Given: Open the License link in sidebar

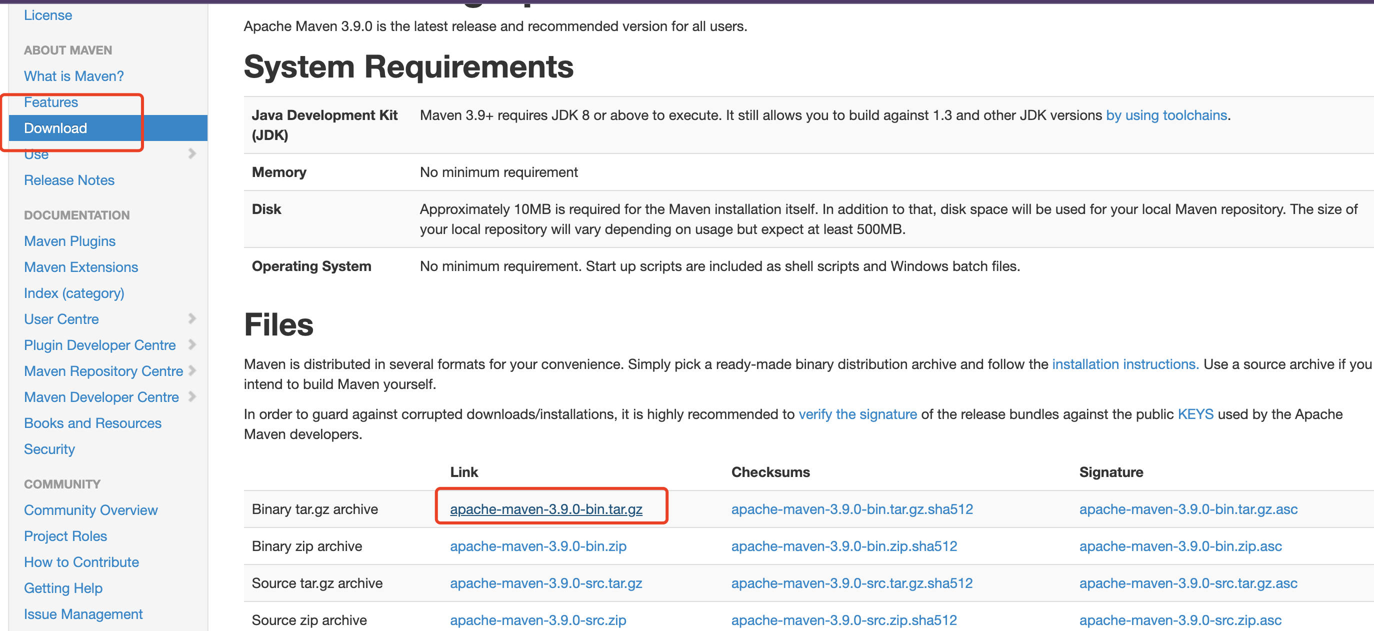Looking at the screenshot, I should pyautogui.click(x=47, y=15).
